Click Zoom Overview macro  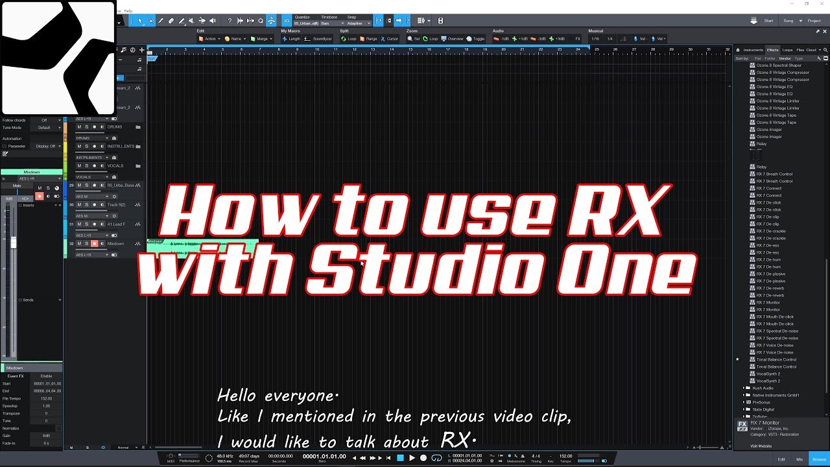point(453,39)
